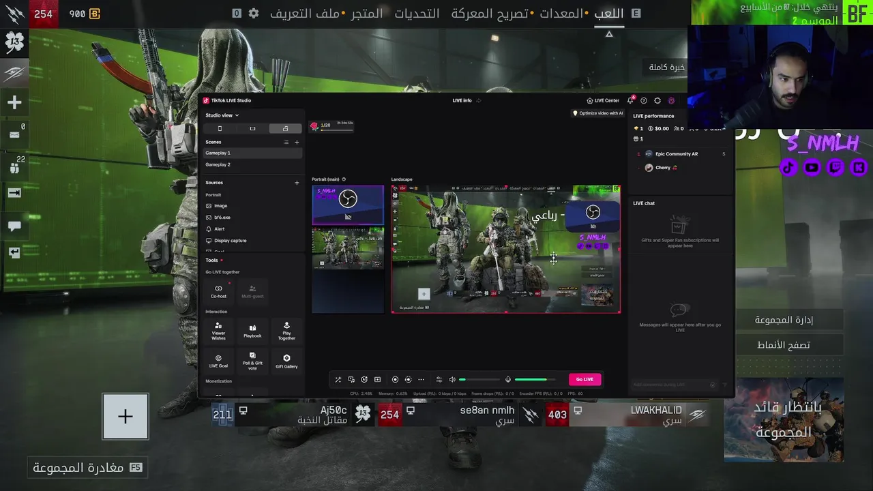
Task: Open the Viewer Wishes tool
Action: click(x=218, y=331)
